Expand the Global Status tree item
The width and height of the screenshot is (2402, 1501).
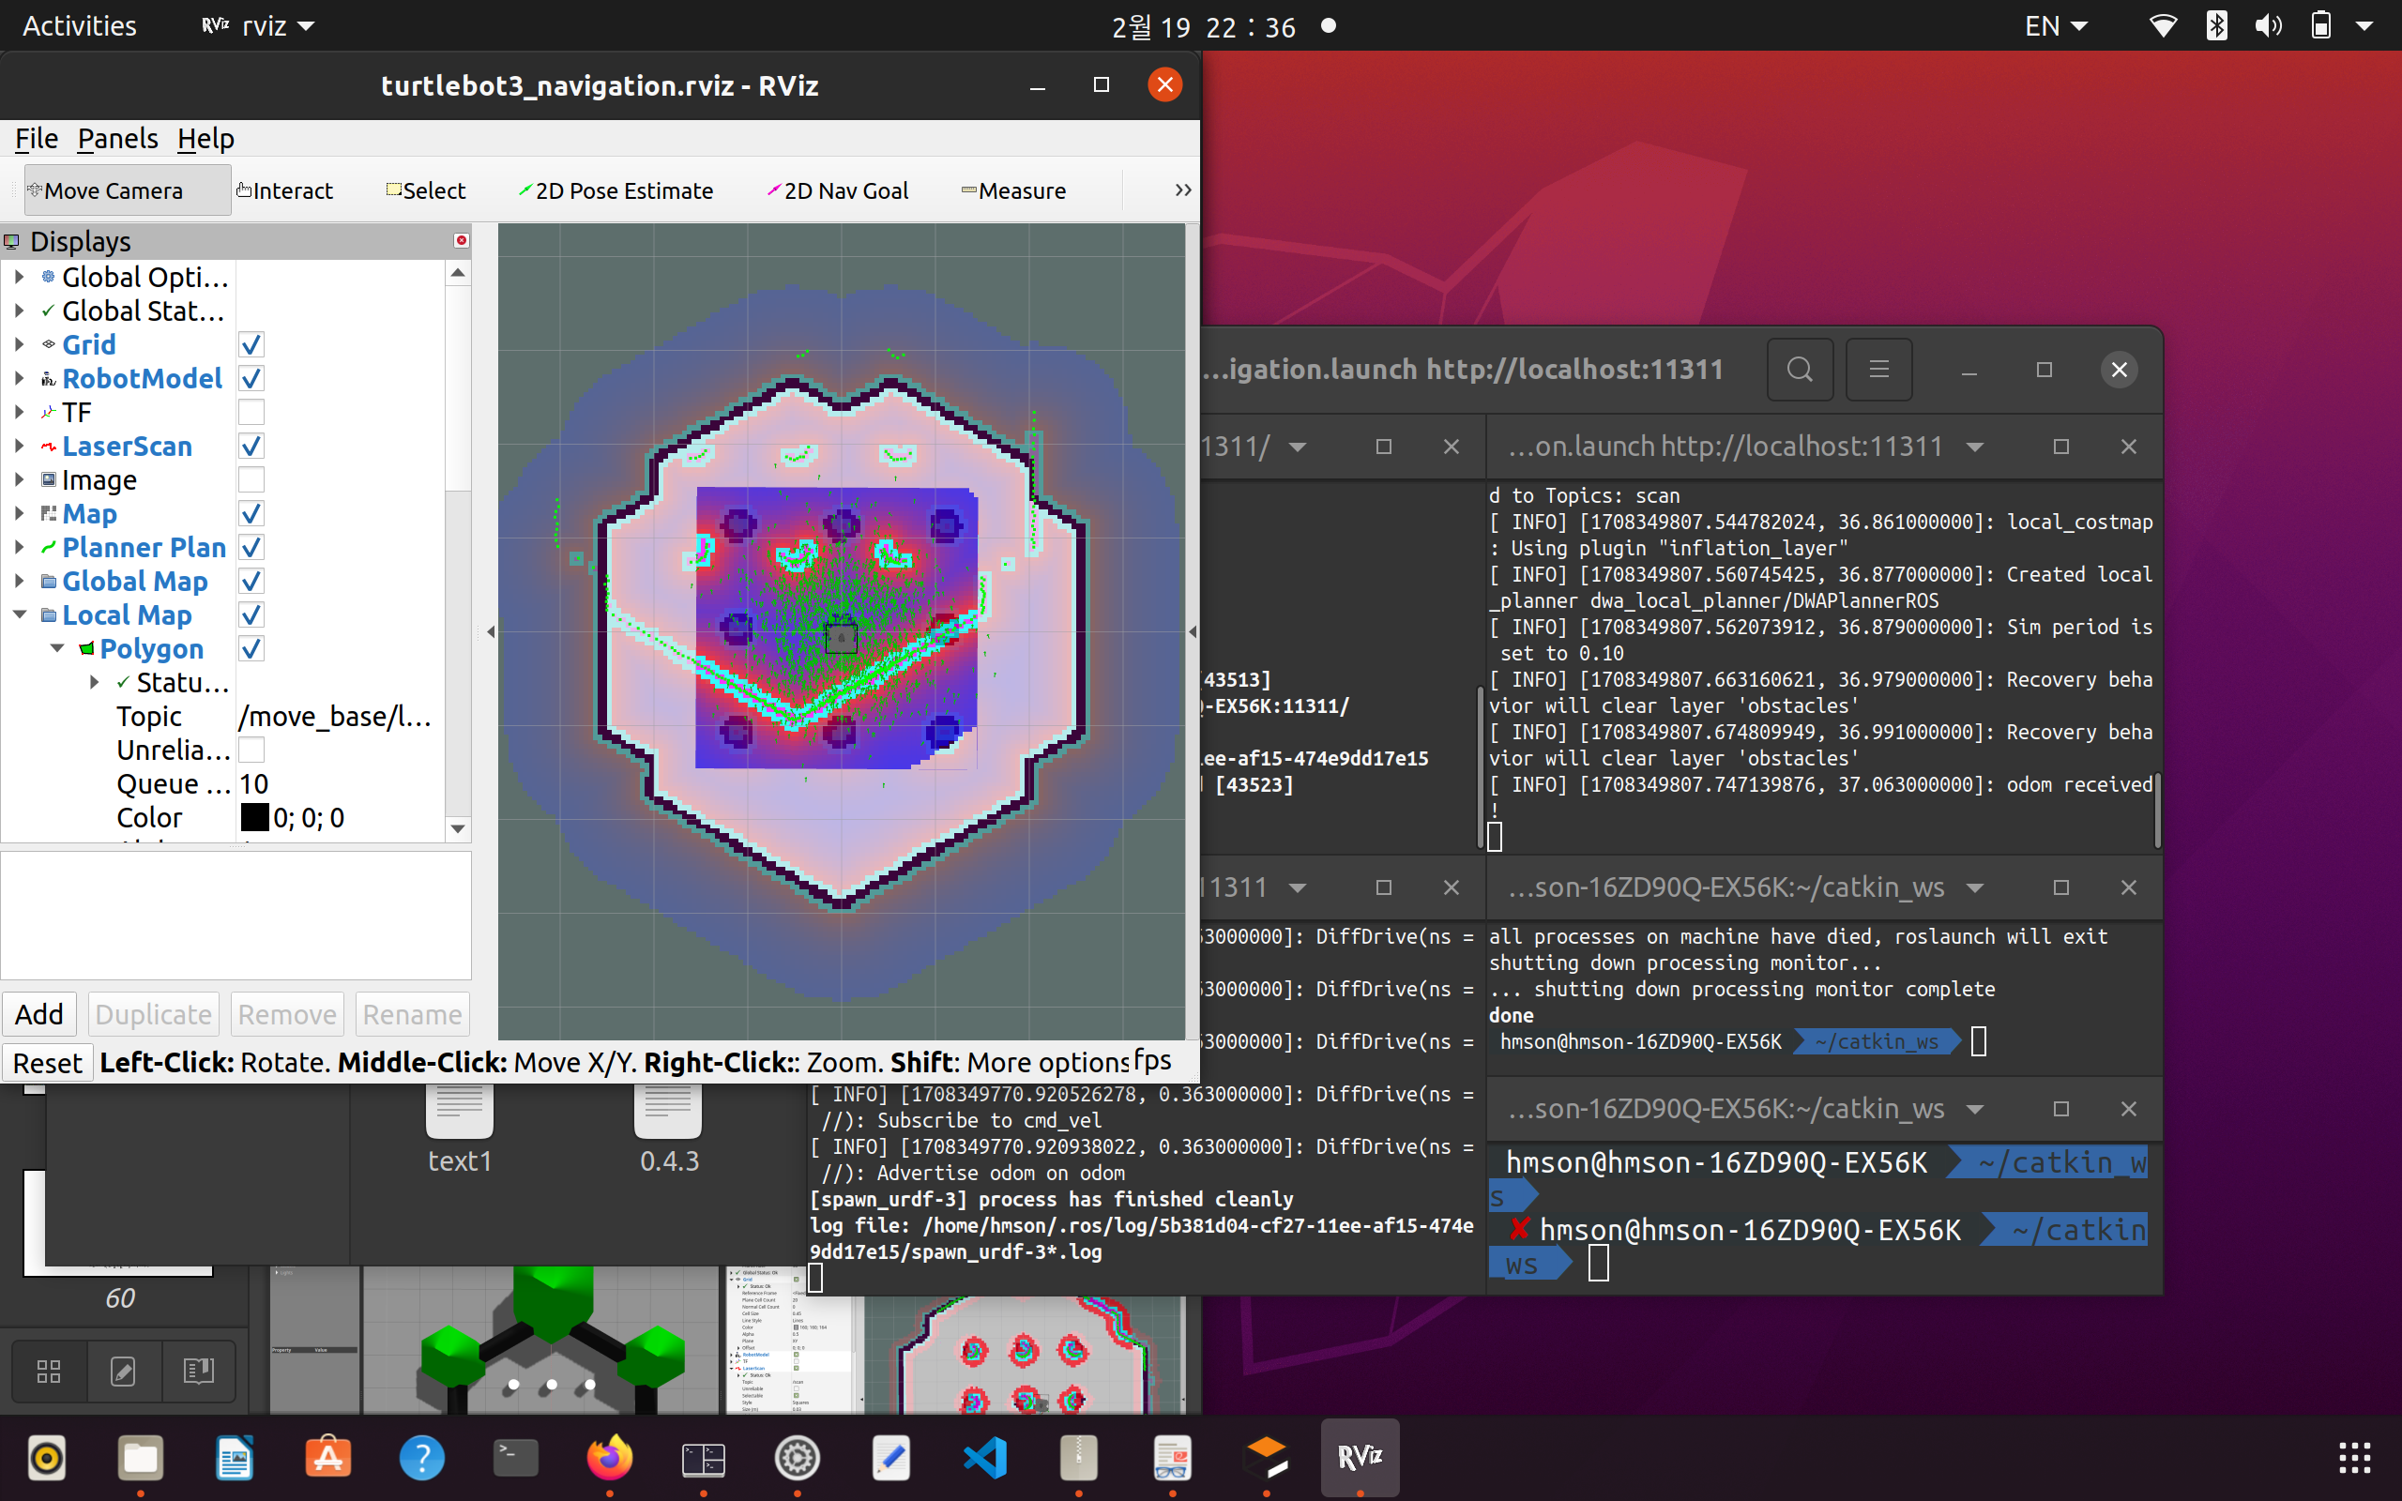pos(19,311)
